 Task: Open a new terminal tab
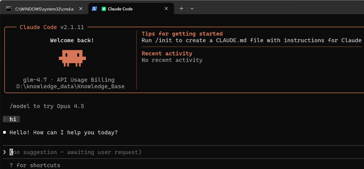181,9
